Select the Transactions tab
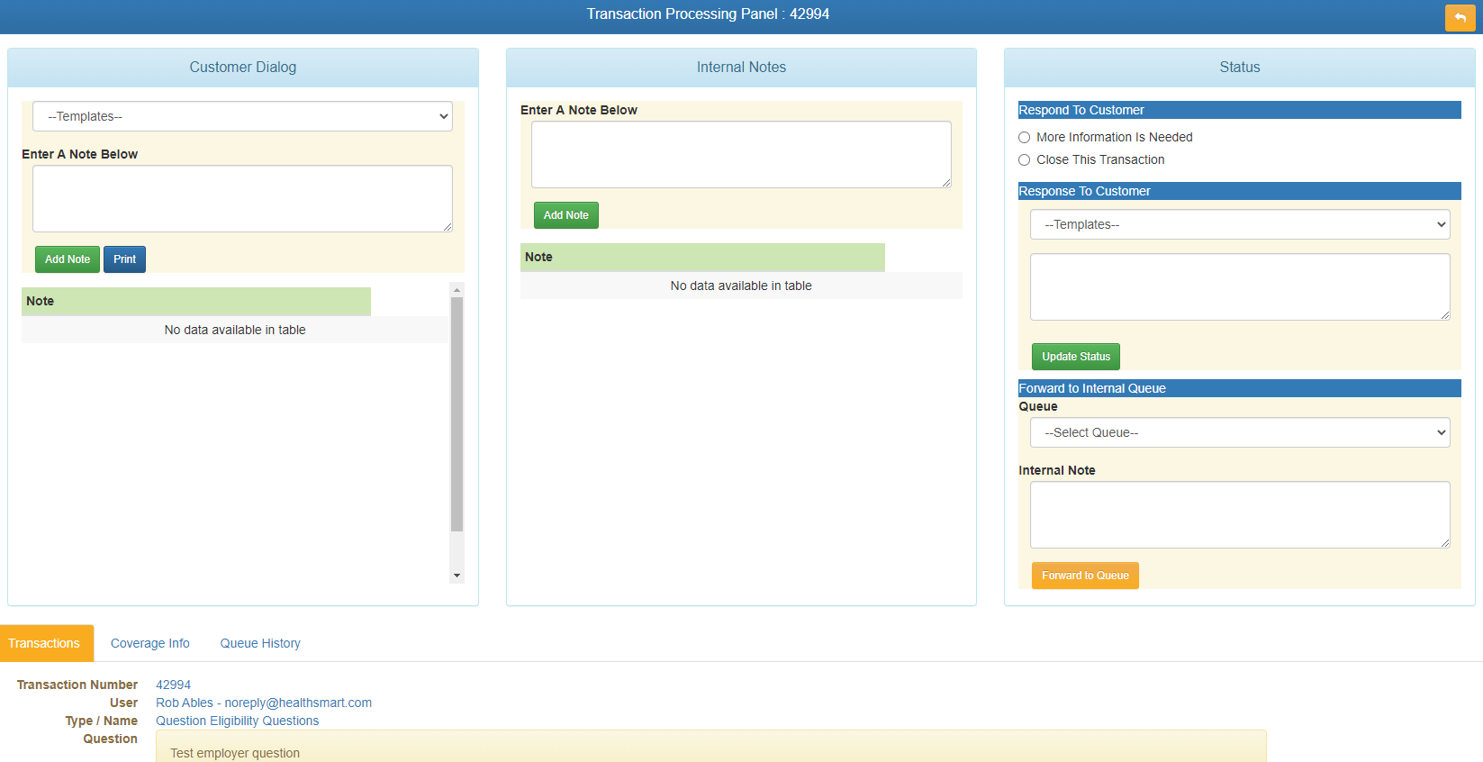The image size is (1483, 762). point(44,643)
